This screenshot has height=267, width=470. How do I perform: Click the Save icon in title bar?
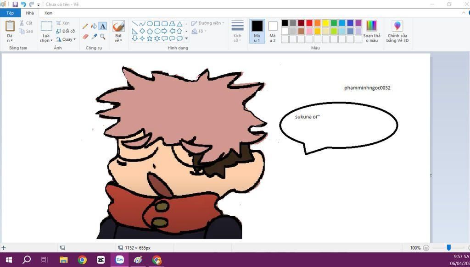pos(15,5)
